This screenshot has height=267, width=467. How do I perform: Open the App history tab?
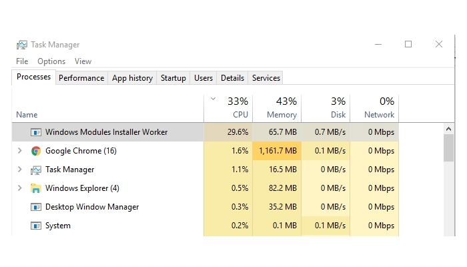pos(132,78)
